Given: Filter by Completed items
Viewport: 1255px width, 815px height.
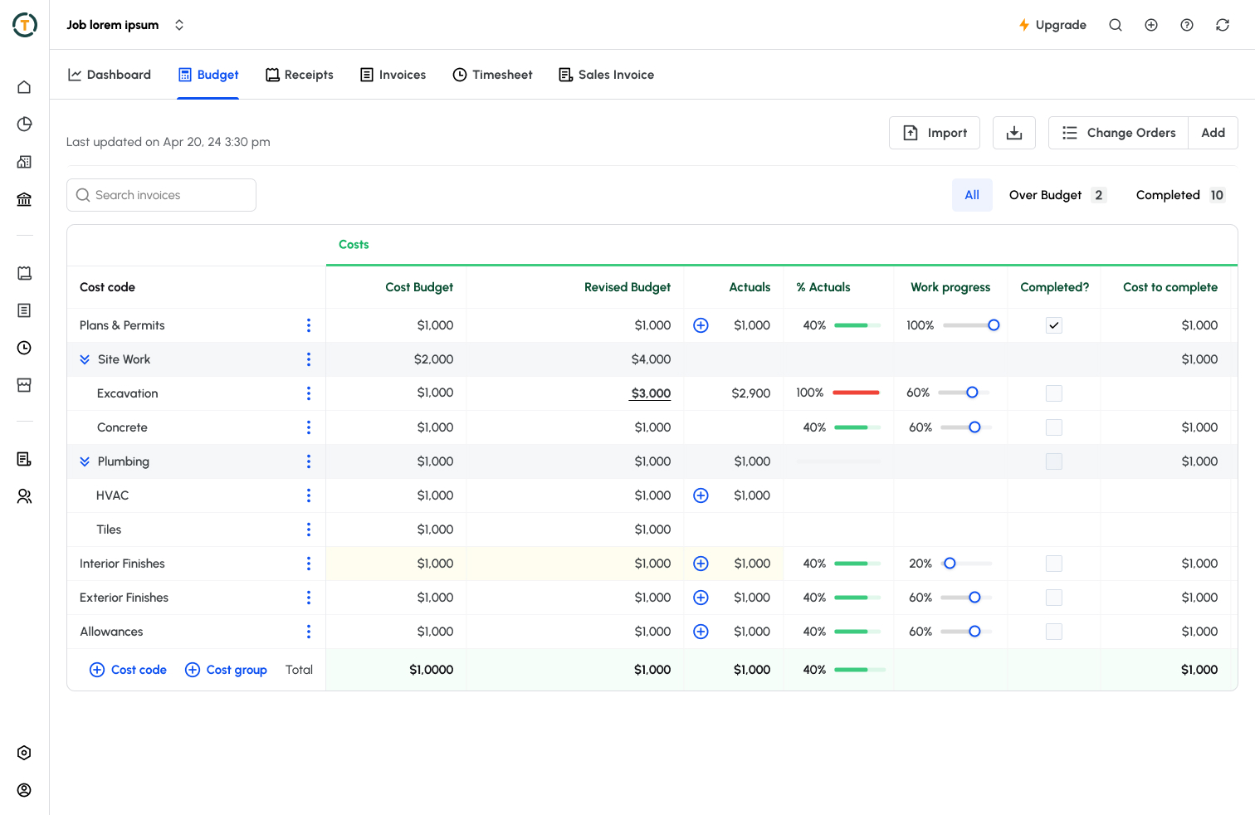Looking at the screenshot, I should pyautogui.click(x=1180, y=195).
